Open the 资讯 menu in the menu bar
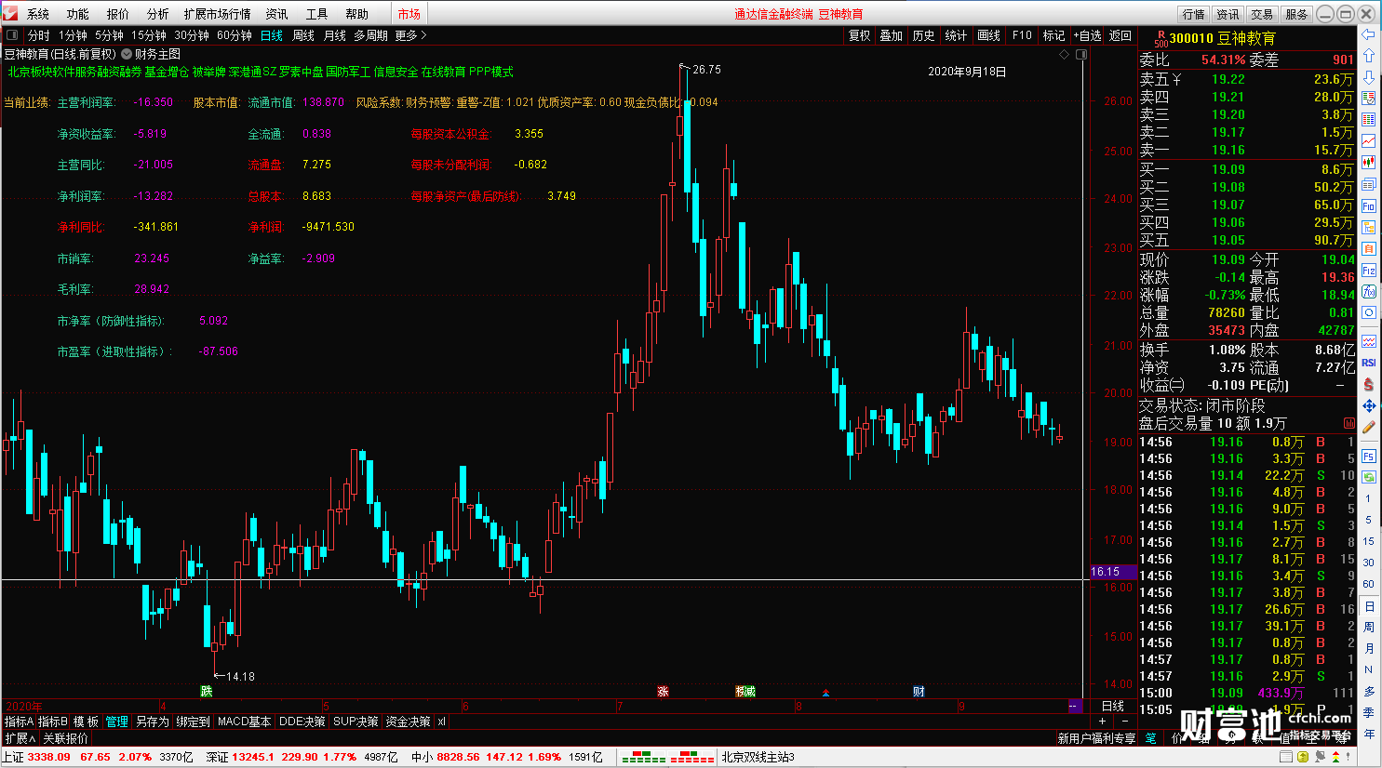This screenshot has width=1382, height=768. (276, 14)
